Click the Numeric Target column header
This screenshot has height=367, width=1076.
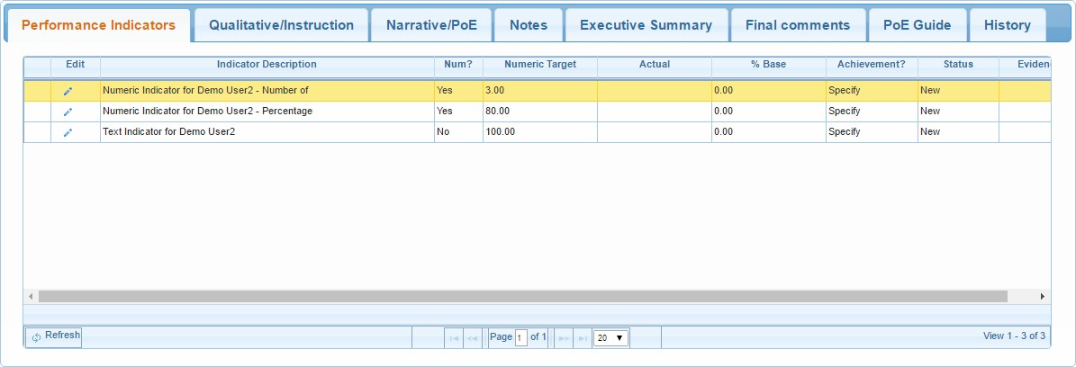(539, 65)
